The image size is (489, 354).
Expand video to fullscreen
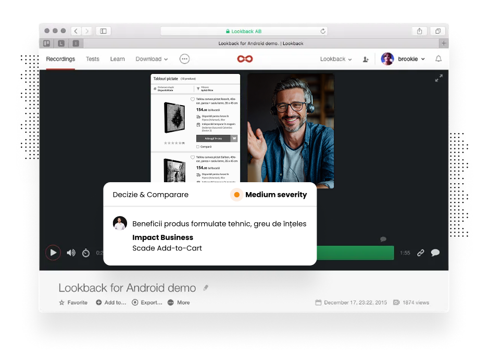click(439, 78)
